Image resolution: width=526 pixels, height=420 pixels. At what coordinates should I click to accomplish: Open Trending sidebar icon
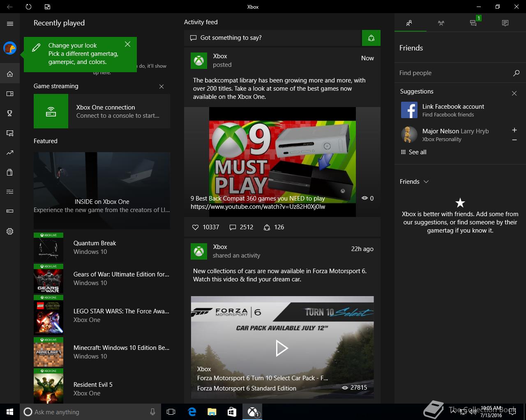click(10, 153)
